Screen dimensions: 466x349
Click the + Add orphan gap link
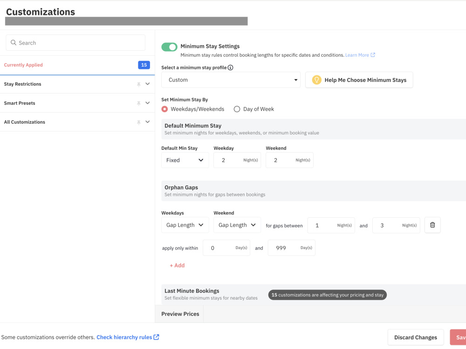(x=177, y=265)
